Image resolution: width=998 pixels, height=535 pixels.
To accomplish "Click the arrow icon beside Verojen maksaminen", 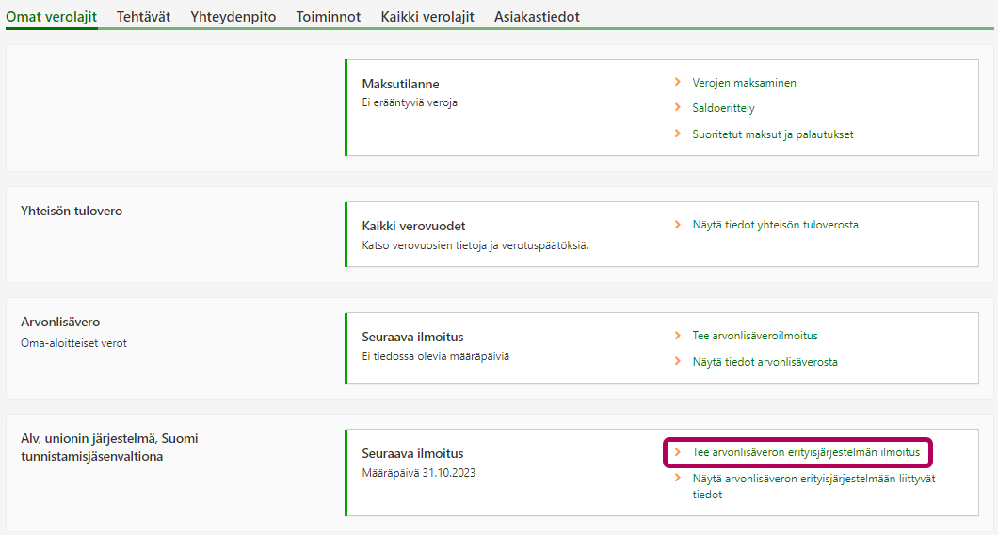I will coord(678,83).
